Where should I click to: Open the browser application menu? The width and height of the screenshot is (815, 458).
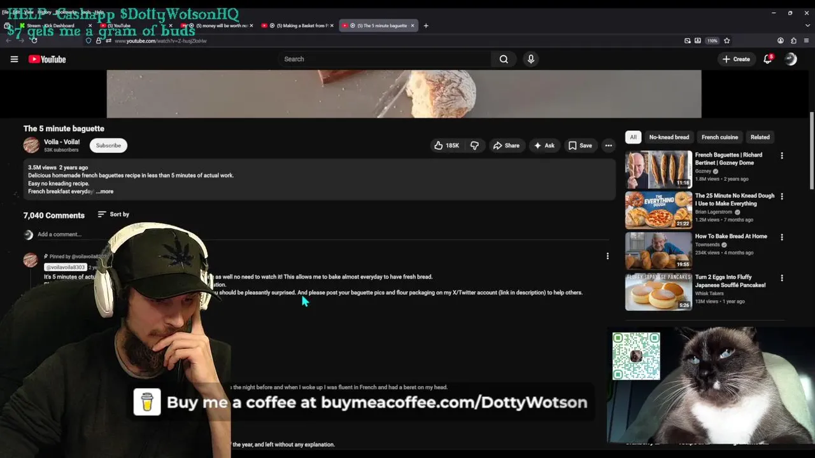tap(806, 41)
